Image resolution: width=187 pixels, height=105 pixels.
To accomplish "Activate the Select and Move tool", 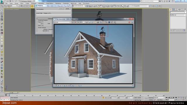I will pyautogui.click(x=32, y=6).
